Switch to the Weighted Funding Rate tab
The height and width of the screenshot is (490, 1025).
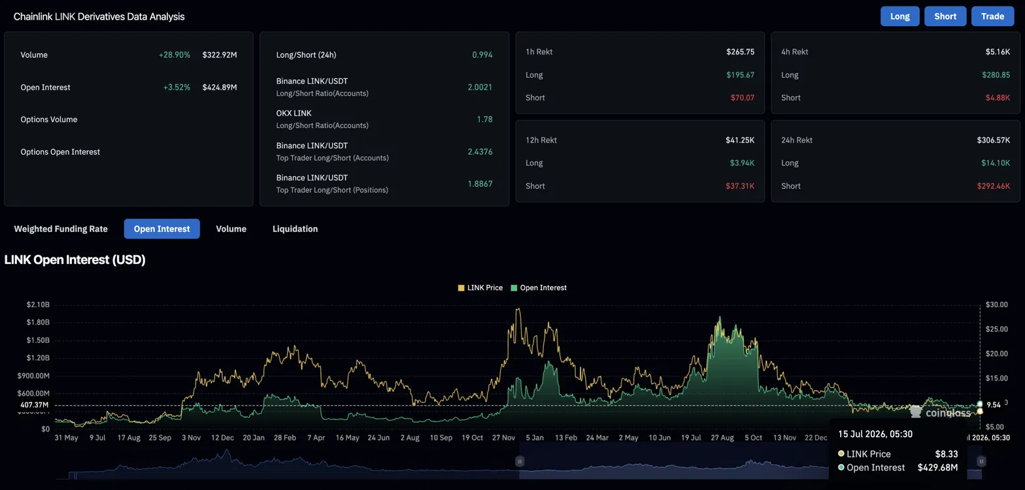coord(61,229)
